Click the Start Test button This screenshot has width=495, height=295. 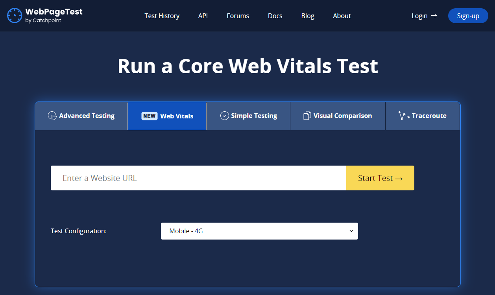380,178
